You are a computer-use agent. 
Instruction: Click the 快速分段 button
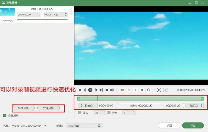coord(48,108)
